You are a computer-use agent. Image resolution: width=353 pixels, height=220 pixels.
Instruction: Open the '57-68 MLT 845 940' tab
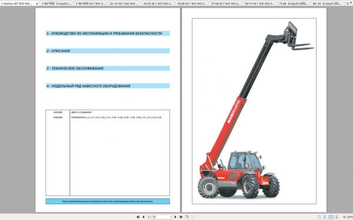pos(226,4)
